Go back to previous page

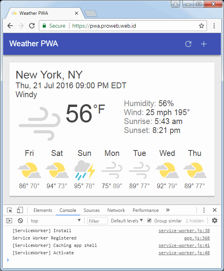pos(10,26)
